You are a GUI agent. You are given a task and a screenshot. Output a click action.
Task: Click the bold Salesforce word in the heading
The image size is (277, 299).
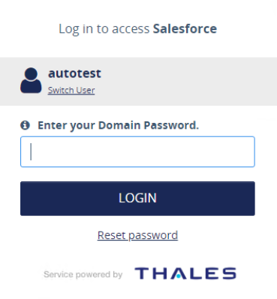pos(185,28)
